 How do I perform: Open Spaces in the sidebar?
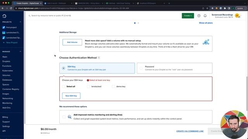click(6, 85)
